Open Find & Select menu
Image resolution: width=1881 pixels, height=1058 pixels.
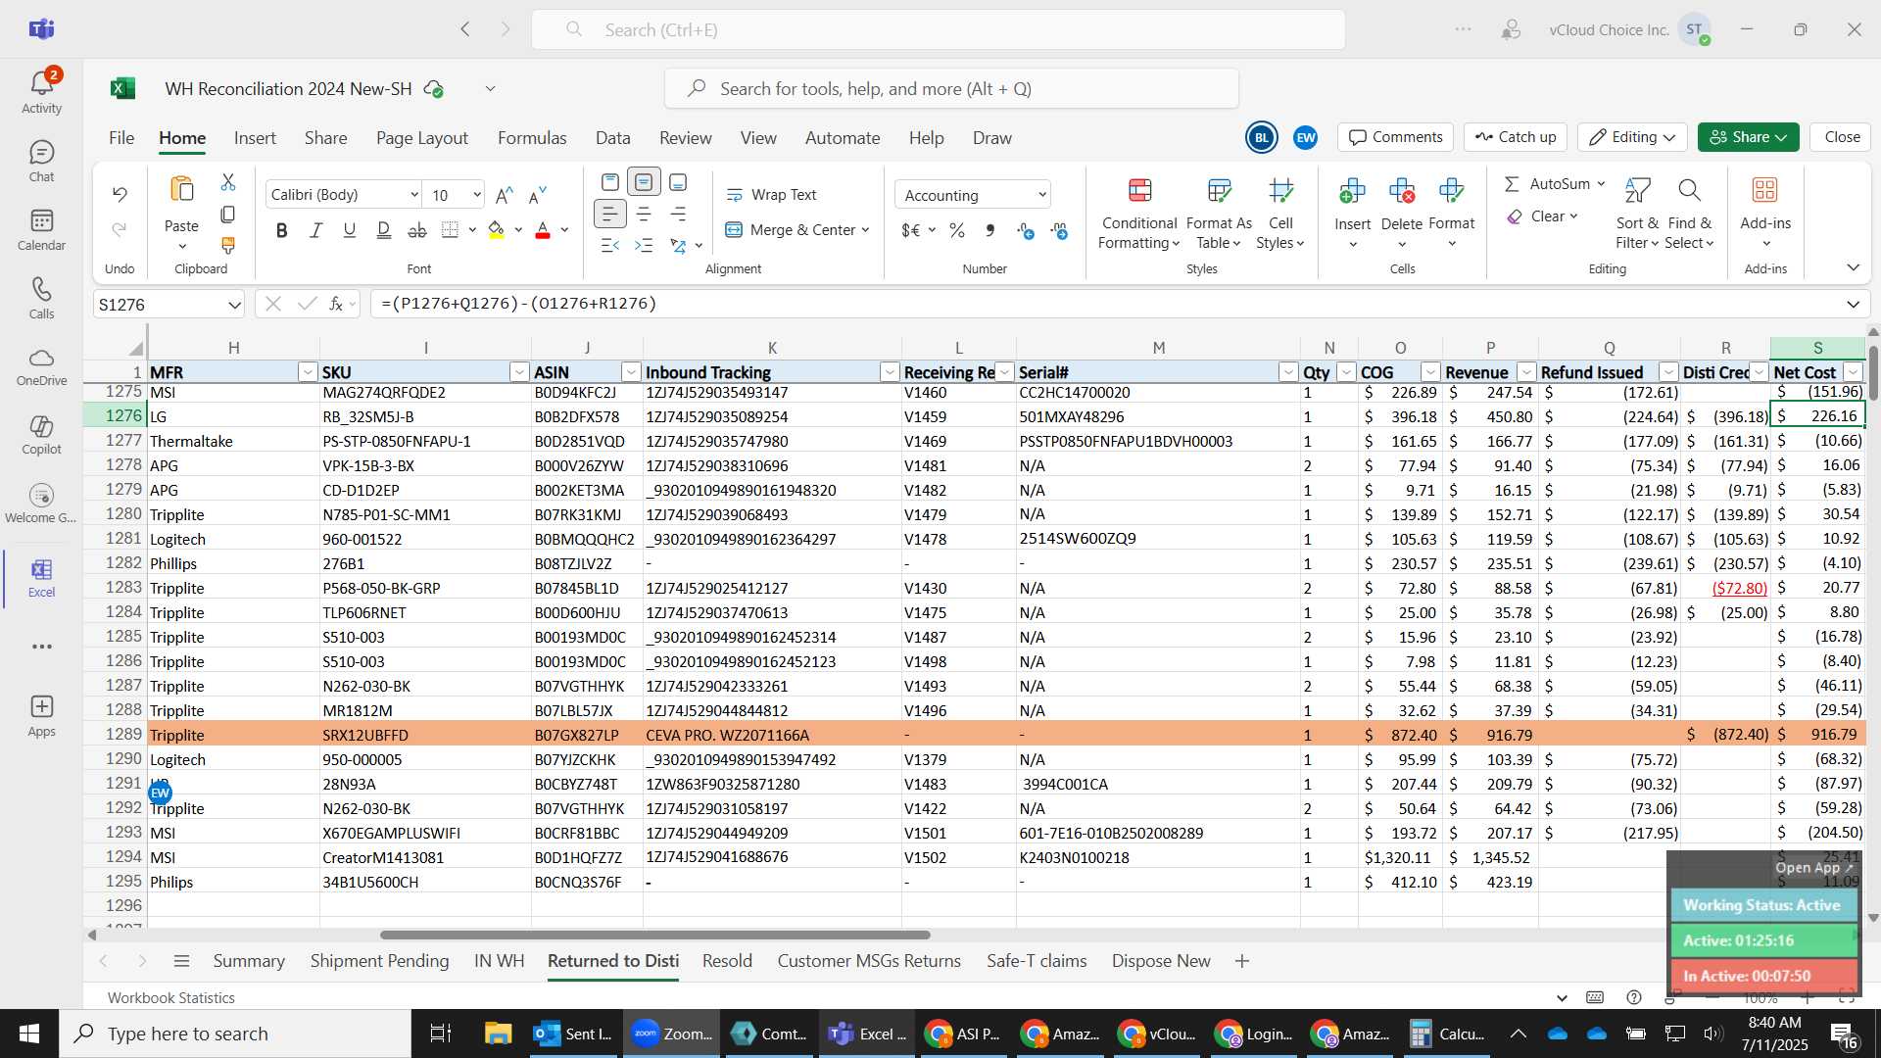pos(1689,215)
